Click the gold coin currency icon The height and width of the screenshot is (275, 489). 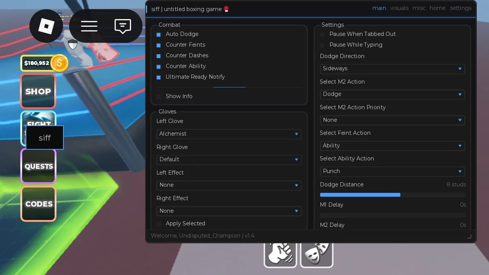(59, 63)
